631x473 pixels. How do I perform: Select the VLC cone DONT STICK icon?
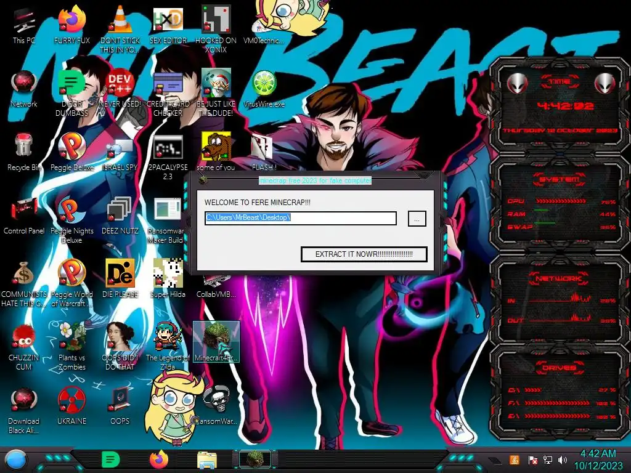coord(120,29)
